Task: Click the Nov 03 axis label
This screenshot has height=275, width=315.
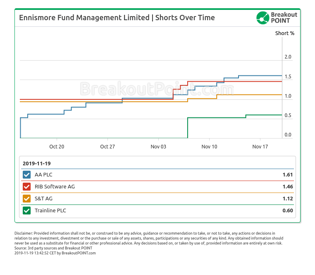Action: point(158,147)
